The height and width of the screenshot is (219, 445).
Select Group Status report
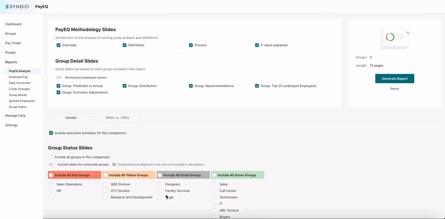click(x=18, y=107)
